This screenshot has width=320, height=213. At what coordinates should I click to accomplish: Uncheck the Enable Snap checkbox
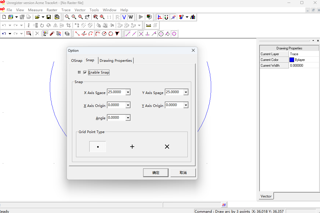85,72
